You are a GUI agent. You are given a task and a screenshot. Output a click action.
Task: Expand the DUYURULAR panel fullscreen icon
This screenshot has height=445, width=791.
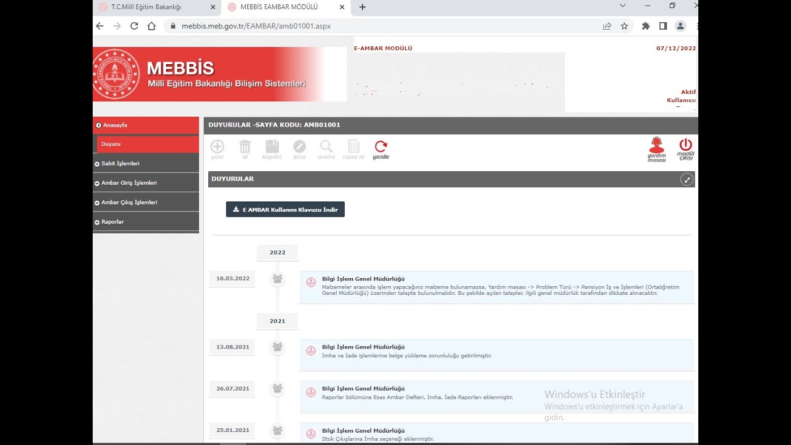tap(687, 179)
